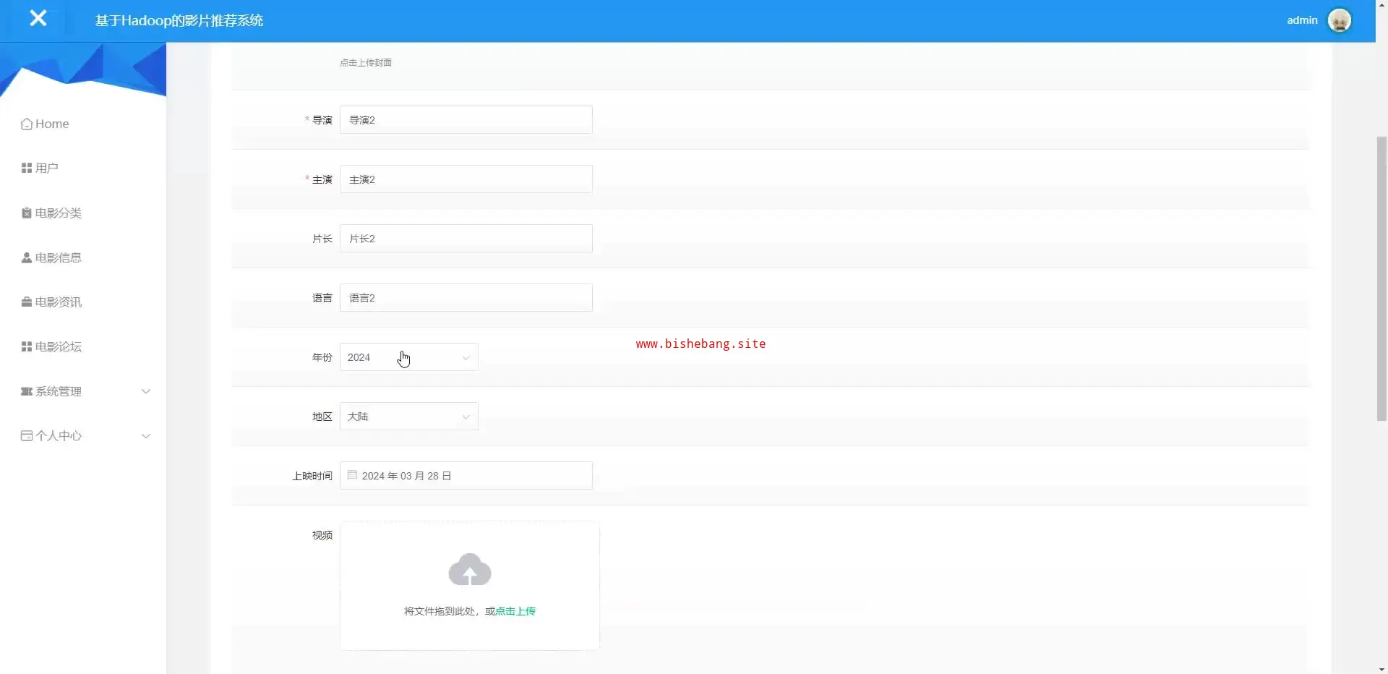The width and height of the screenshot is (1388, 674).
Task: Click the 导演 input field
Action: click(x=466, y=120)
